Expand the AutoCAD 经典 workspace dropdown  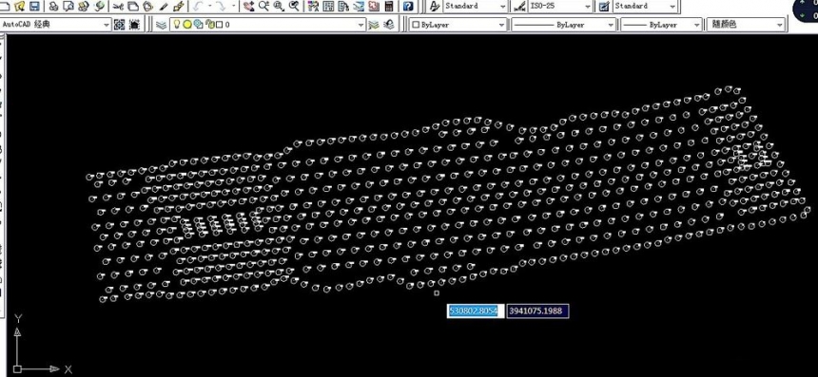[56, 25]
